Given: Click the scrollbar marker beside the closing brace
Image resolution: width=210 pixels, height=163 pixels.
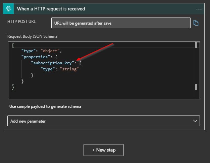Looking at the screenshot, I should tap(196, 87).
